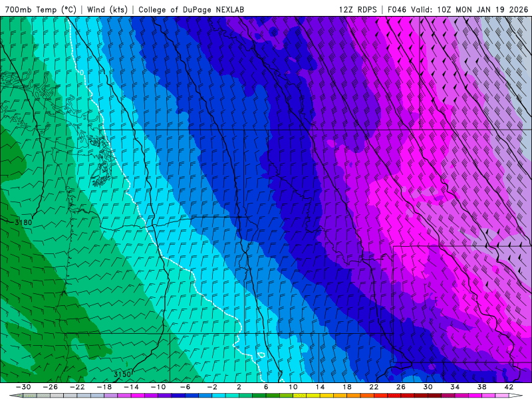The height and width of the screenshot is (399, 532).
Task: Click the "34" color scale label
Action: point(455,387)
